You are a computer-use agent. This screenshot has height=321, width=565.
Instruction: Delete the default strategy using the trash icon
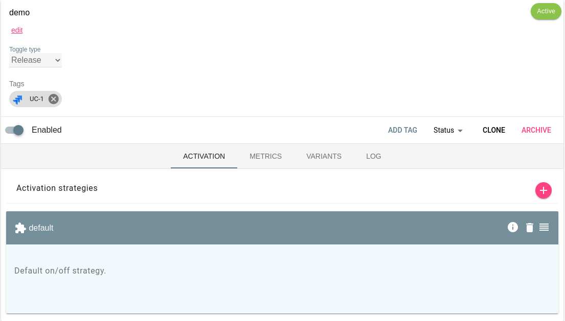pos(529,227)
